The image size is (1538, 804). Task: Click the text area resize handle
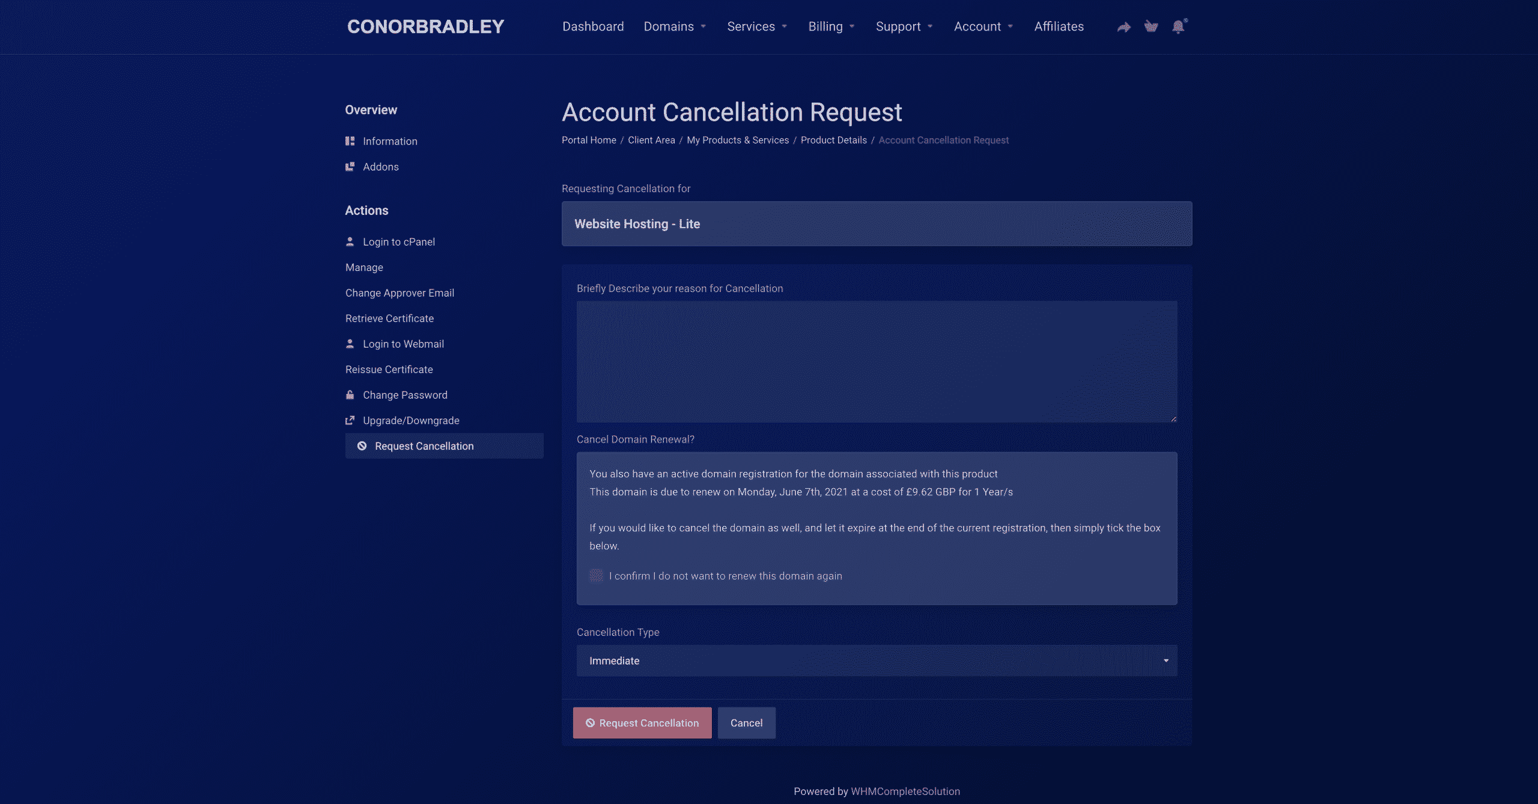click(x=1173, y=419)
